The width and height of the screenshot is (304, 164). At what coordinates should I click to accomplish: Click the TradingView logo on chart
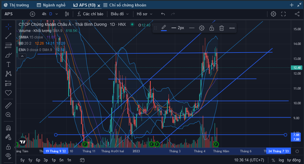23,142
